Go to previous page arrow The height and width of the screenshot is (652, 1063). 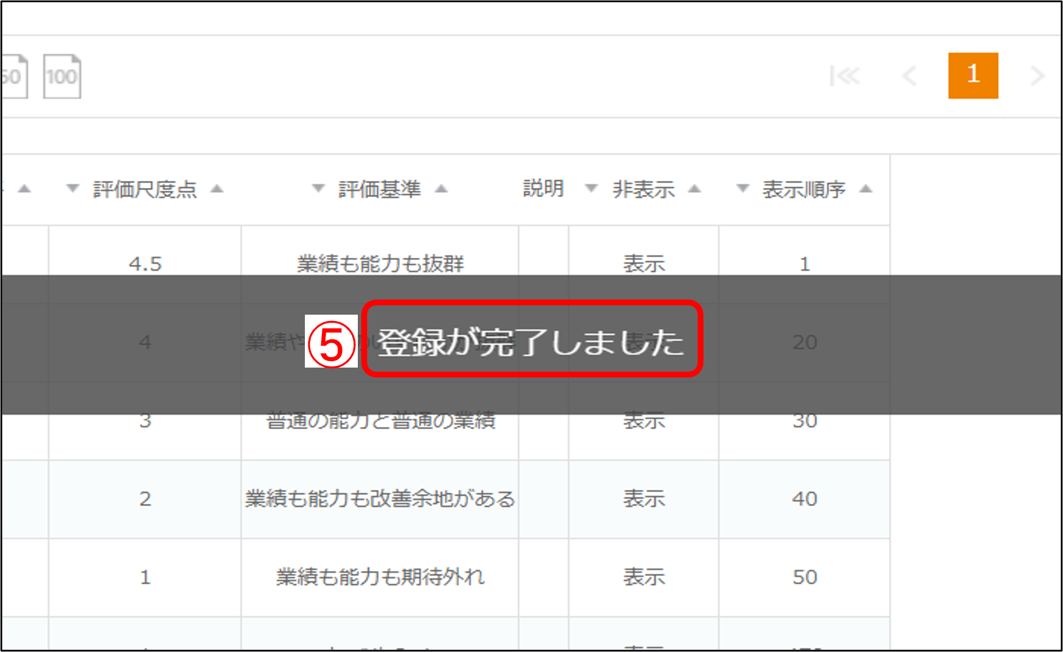(x=909, y=76)
